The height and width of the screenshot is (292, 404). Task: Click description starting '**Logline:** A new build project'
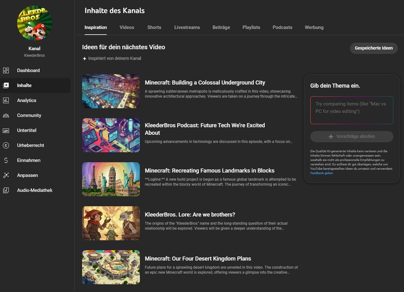[220, 182]
